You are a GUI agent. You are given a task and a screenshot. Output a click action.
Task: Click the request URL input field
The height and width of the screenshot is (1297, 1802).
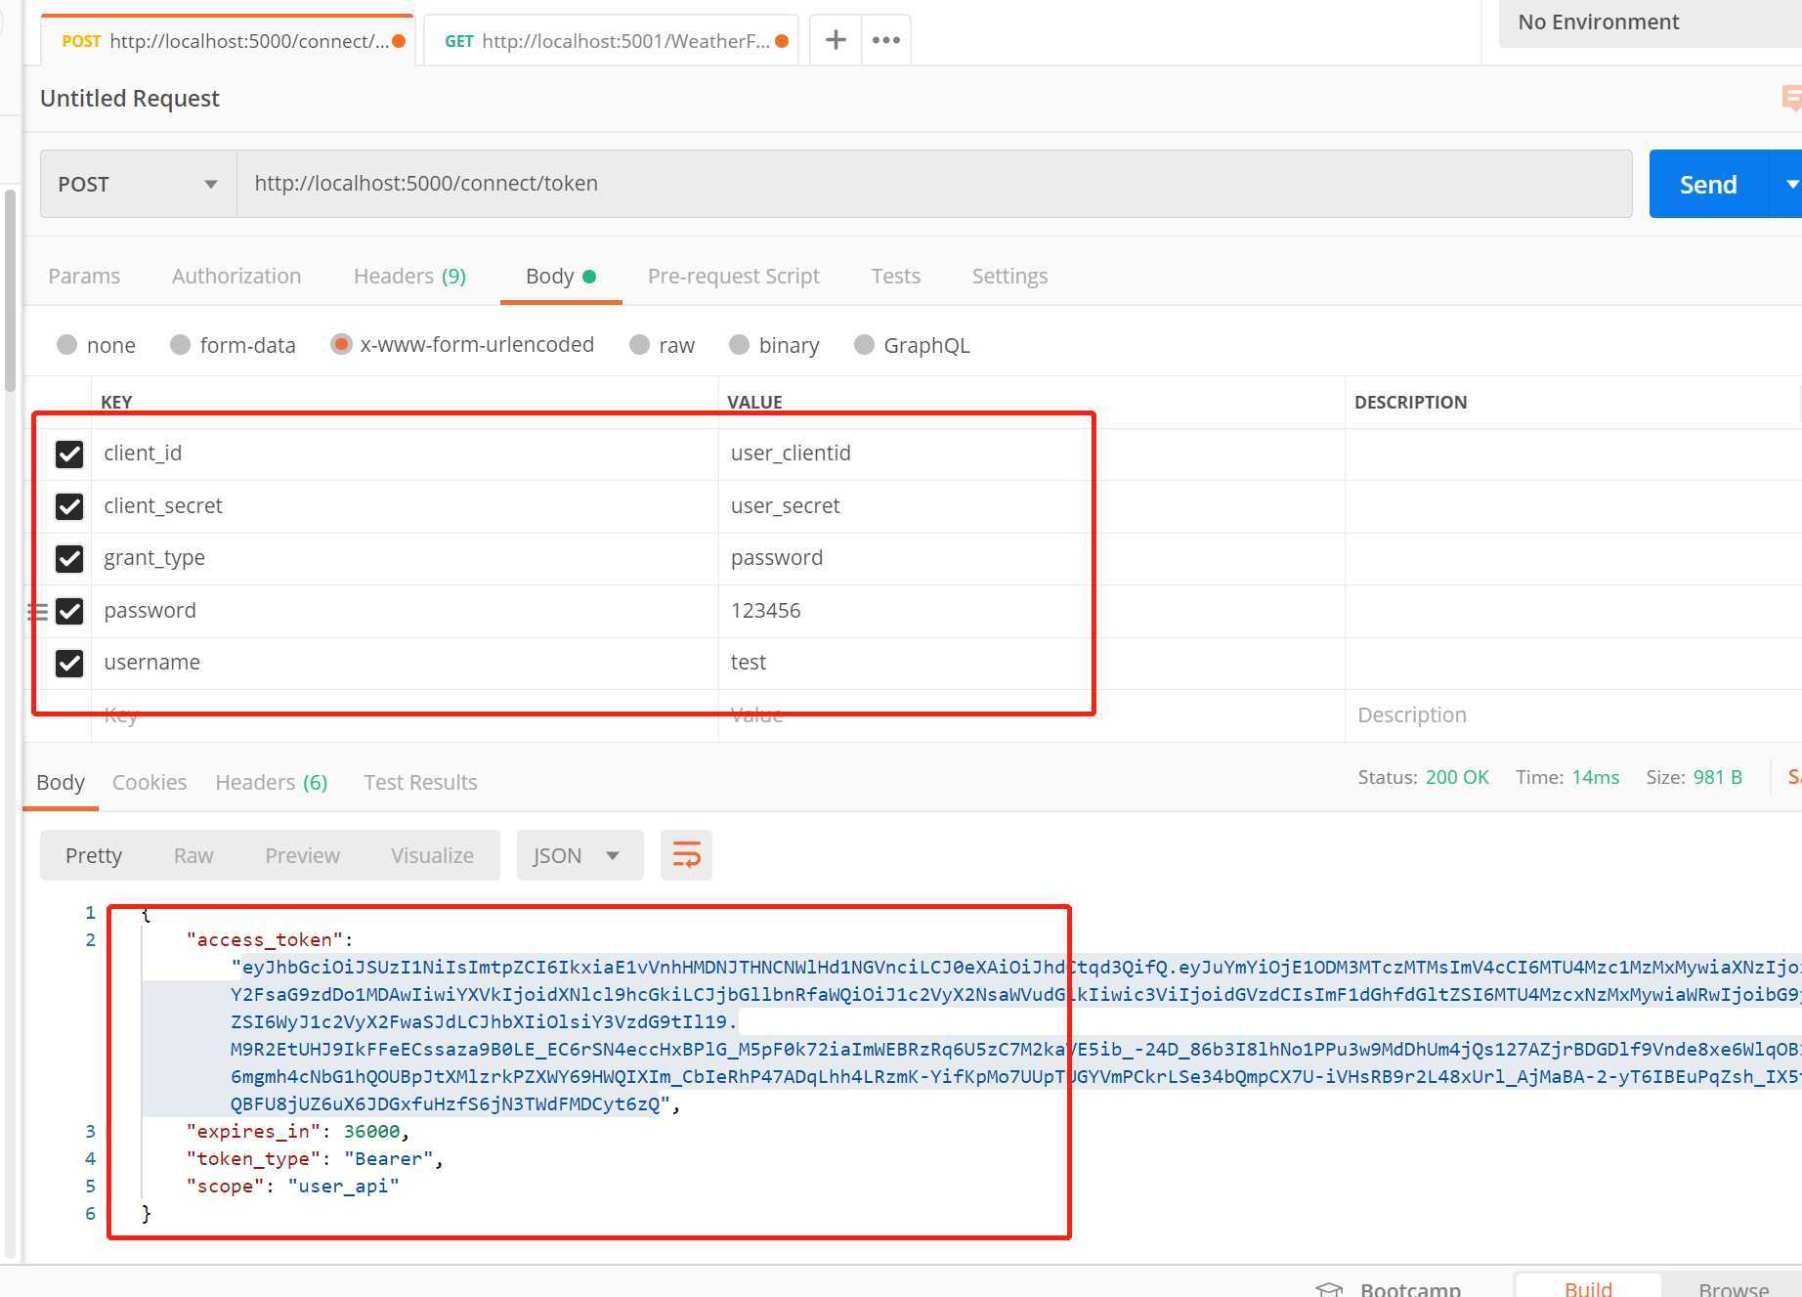coord(934,184)
